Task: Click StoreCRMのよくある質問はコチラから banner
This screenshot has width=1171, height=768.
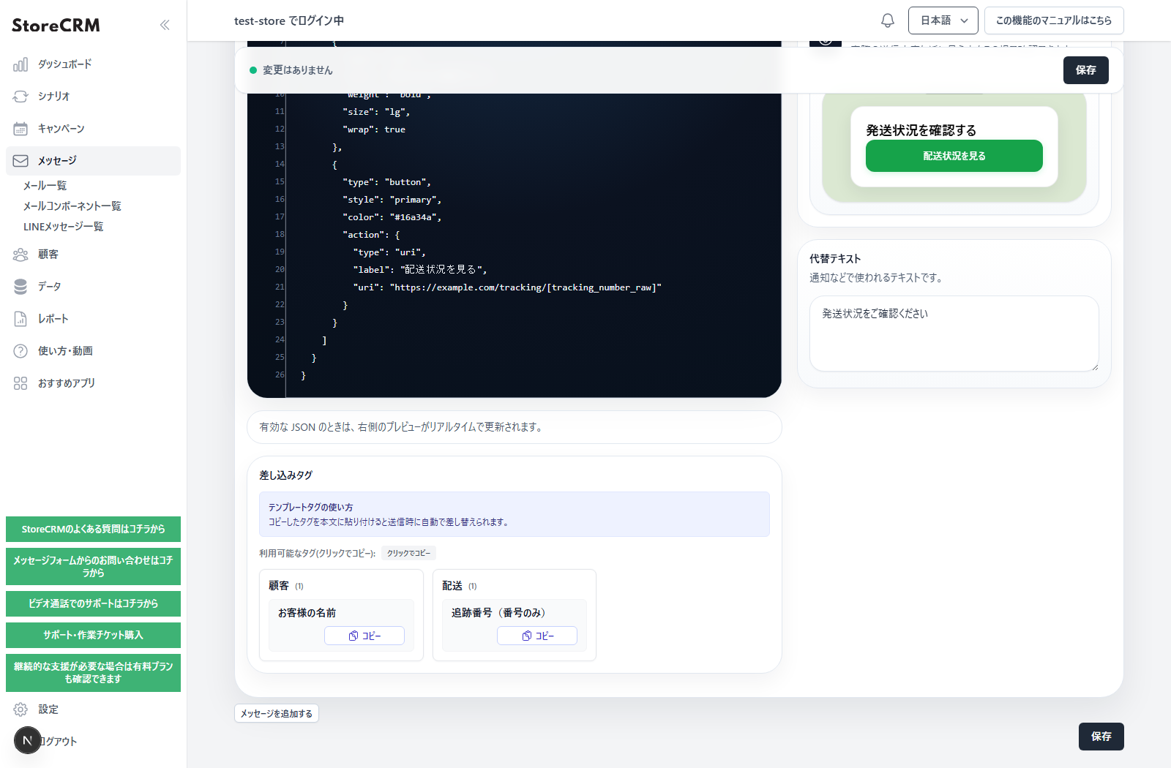Action: point(93,529)
